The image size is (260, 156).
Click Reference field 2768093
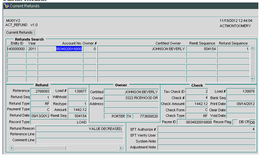[x=40, y=91]
